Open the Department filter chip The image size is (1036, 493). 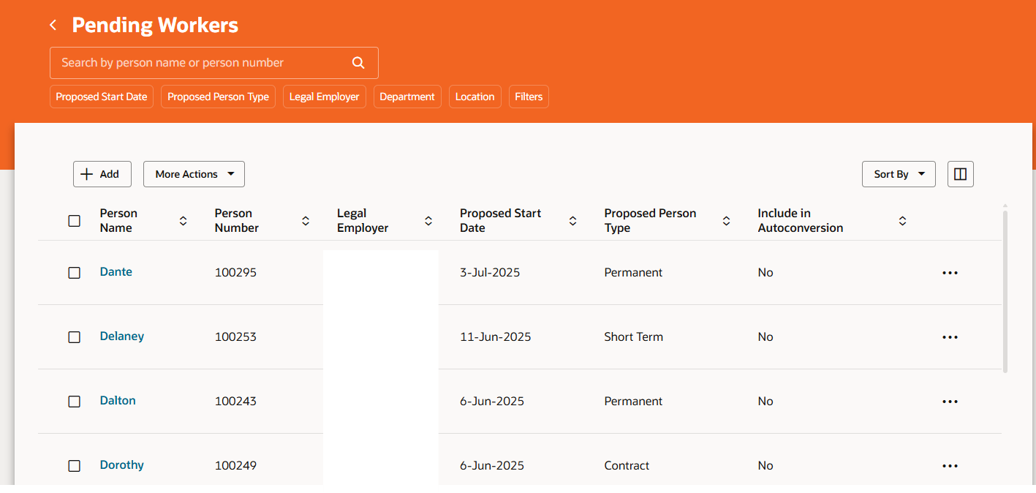pyautogui.click(x=407, y=97)
